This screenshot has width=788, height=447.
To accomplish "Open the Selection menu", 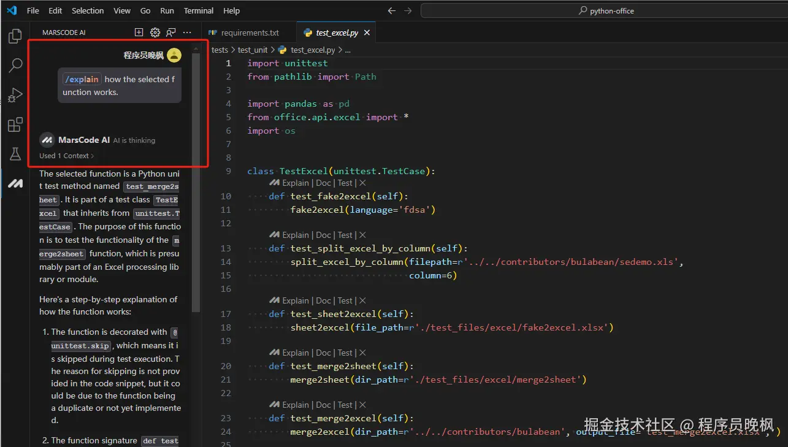I will (88, 10).
